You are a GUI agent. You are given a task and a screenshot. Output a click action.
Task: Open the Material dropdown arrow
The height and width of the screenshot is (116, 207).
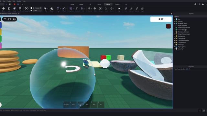click(92, 9)
